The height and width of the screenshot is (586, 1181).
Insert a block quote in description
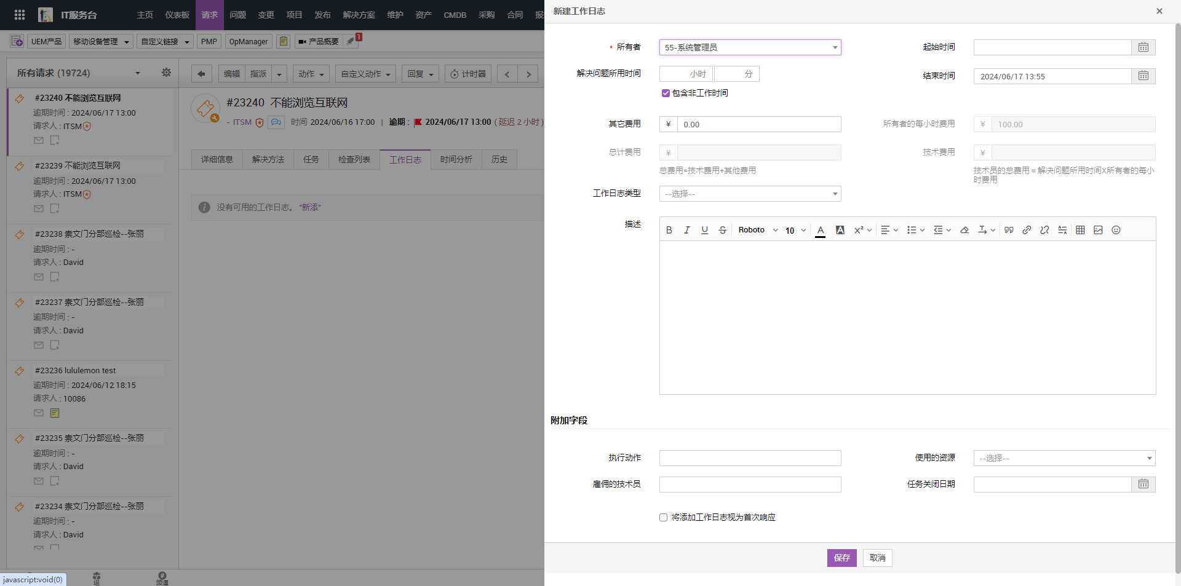1009,230
